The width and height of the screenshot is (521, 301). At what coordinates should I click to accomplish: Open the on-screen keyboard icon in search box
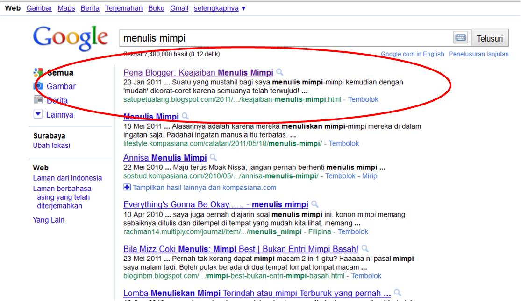(460, 37)
